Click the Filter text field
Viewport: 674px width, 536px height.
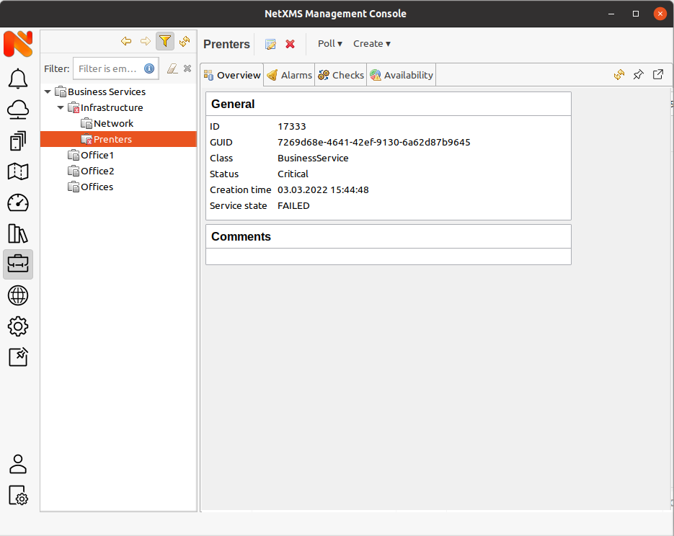tap(116, 68)
